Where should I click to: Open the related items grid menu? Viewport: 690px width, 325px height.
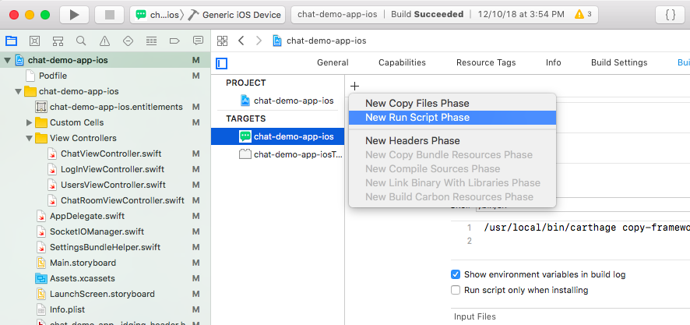point(222,41)
